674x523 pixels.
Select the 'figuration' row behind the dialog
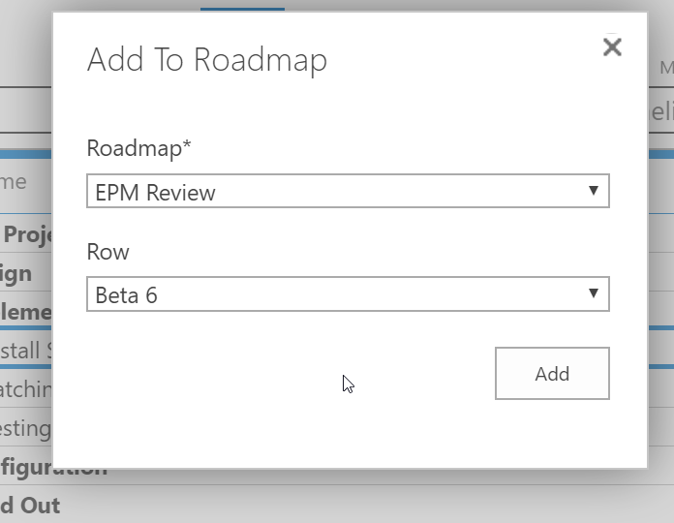(x=53, y=468)
